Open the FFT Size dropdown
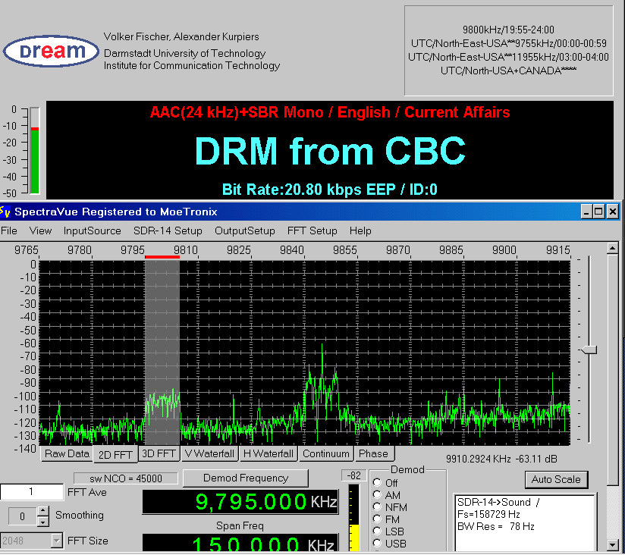625x555 pixels. pyautogui.click(x=57, y=541)
